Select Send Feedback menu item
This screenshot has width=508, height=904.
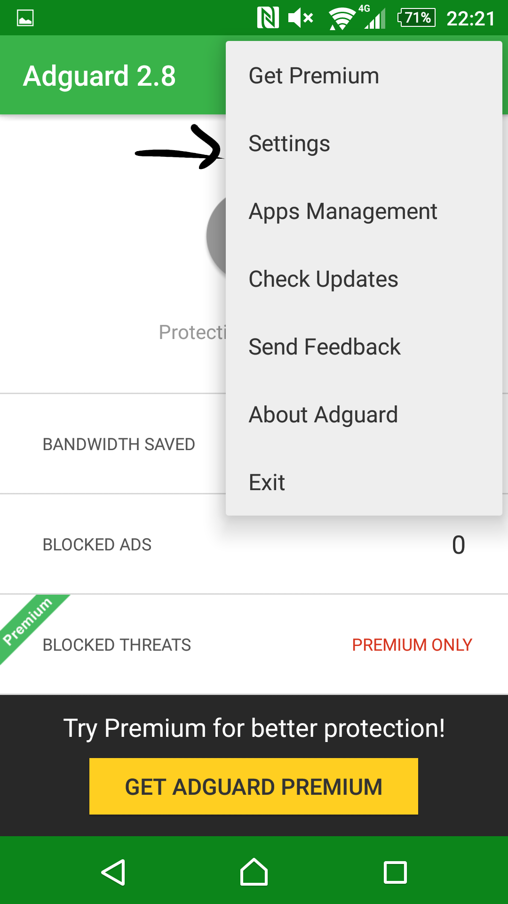[364, 347]
